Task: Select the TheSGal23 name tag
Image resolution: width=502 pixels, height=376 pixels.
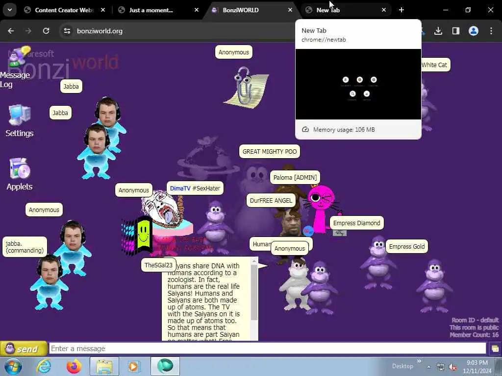Action: [158, 265]
